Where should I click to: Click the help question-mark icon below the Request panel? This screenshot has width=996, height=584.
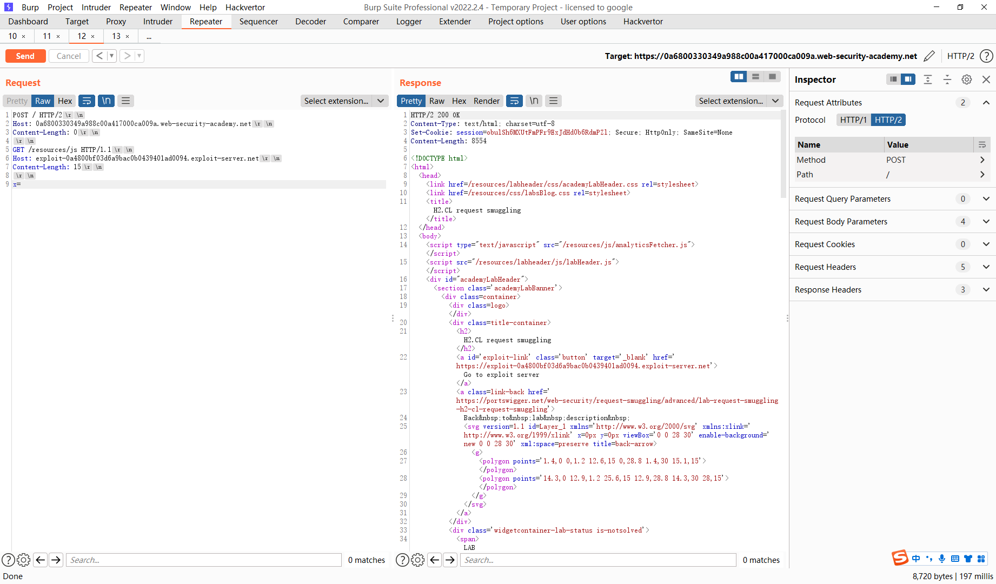click(x=8, y=560)
